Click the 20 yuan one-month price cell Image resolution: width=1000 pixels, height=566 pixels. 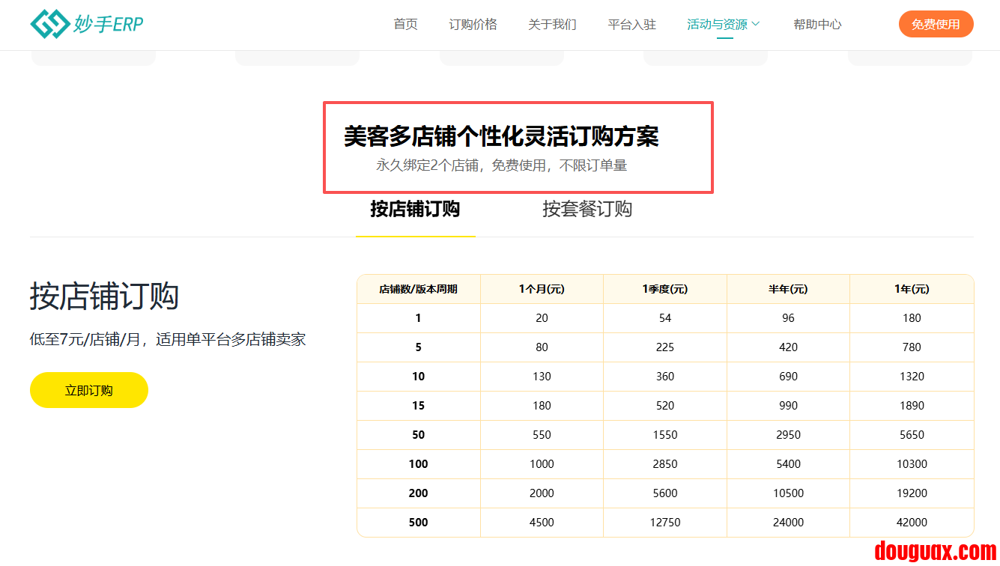[x=542, y=318]
